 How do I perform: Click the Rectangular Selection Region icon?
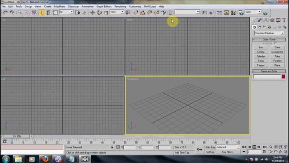pyautogui.click(x=56, y=13)
